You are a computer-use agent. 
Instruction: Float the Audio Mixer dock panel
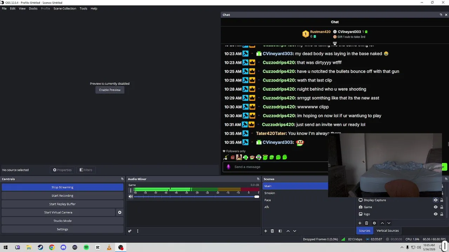[258, 179]
